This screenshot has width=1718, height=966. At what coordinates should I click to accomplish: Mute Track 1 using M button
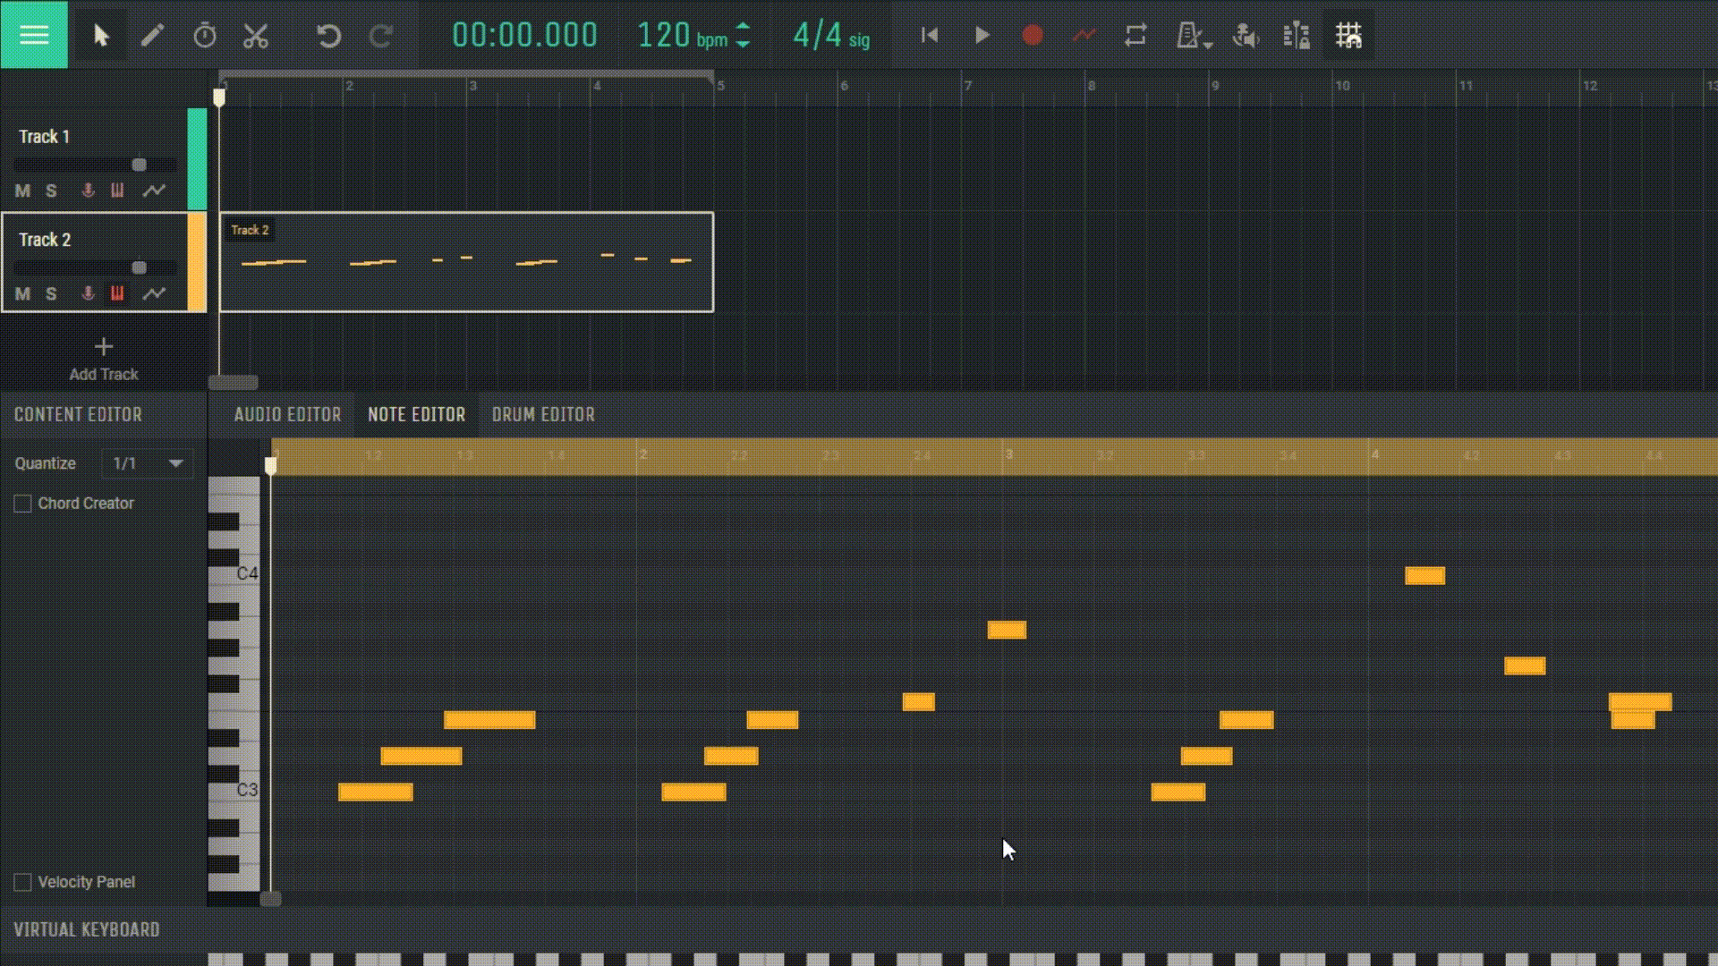(22, 190)
